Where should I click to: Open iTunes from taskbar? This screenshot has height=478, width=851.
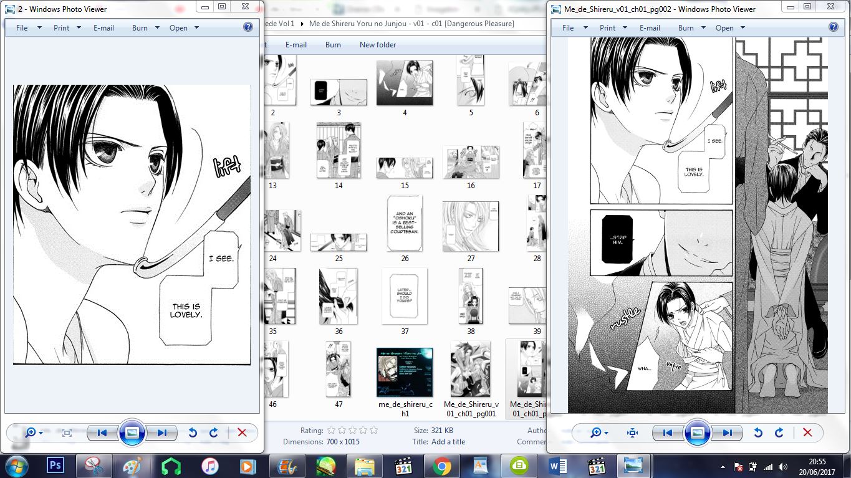210,466
